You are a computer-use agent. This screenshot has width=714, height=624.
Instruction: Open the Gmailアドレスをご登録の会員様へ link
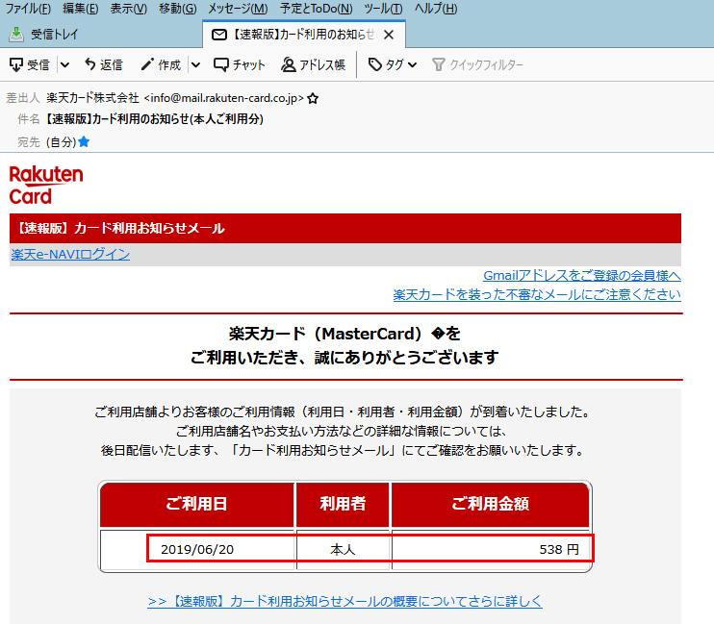coord(582,275)
